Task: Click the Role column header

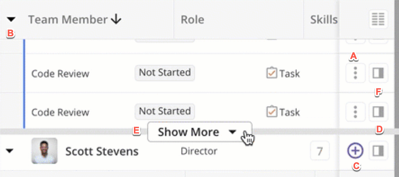Action: coord(192,20)
